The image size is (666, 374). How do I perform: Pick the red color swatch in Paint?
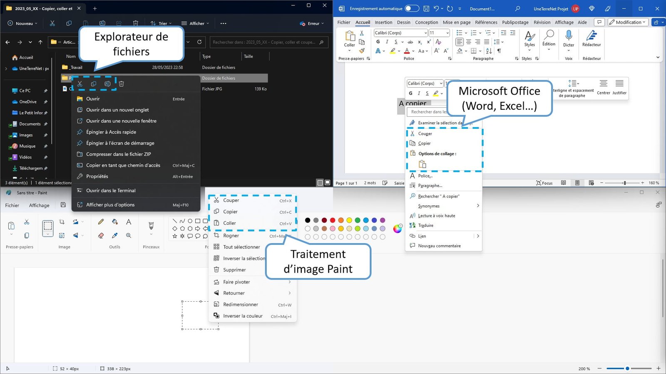coord(333,220)
